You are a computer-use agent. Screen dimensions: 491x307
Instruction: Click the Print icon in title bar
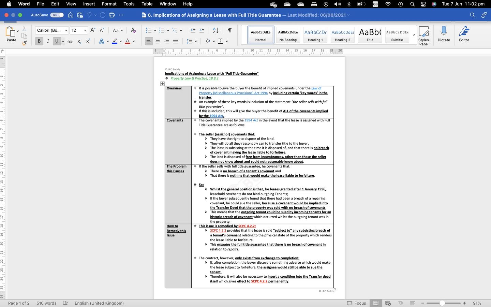112,15
